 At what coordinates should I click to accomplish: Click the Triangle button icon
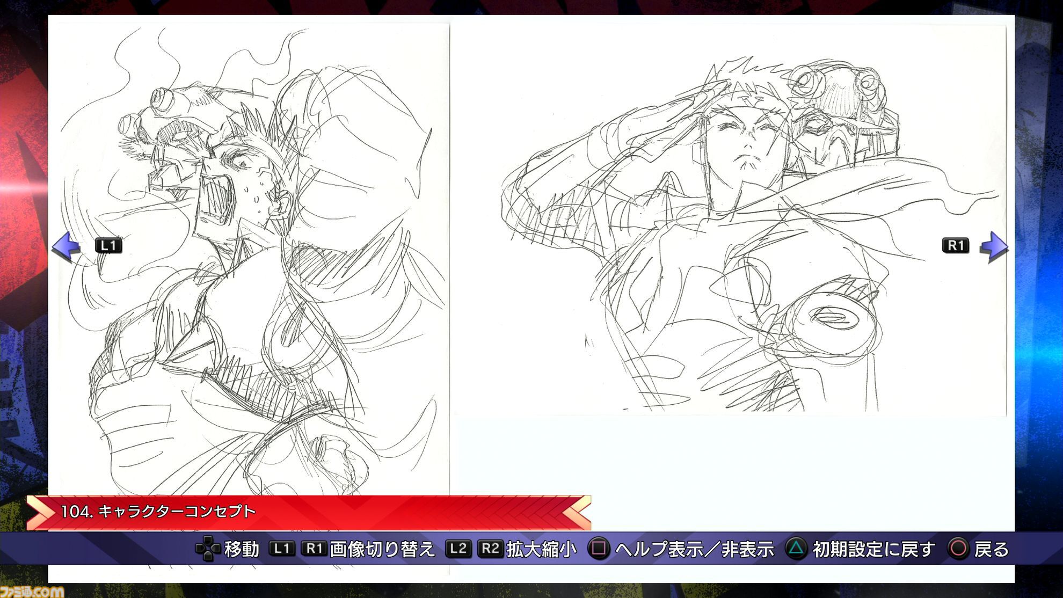tap(796, 549)
